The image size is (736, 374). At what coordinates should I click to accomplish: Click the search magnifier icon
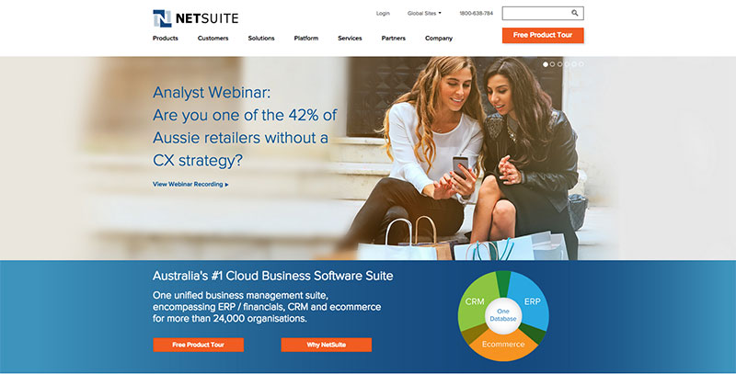[x=574, y=13]
